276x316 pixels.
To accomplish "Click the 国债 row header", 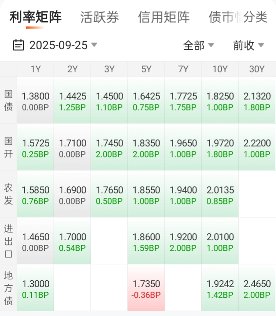I will click(8, 100).
